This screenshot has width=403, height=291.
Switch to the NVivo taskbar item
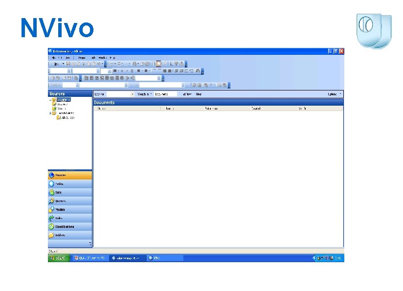[x=165, y=258]
